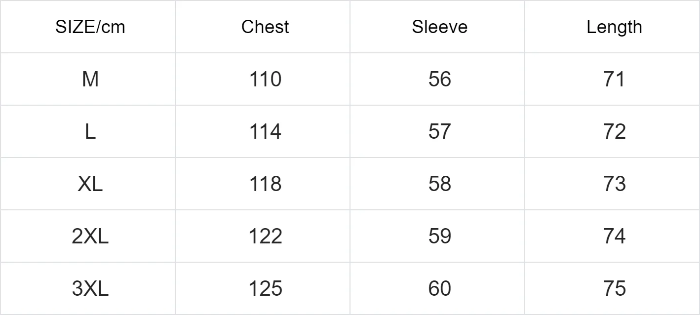Select the XL size row label
700x315 pixels.
click(90, 184)
